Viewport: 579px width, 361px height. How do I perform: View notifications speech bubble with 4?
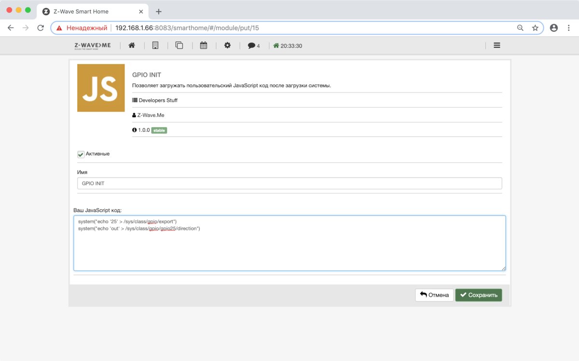pos(253,46)
